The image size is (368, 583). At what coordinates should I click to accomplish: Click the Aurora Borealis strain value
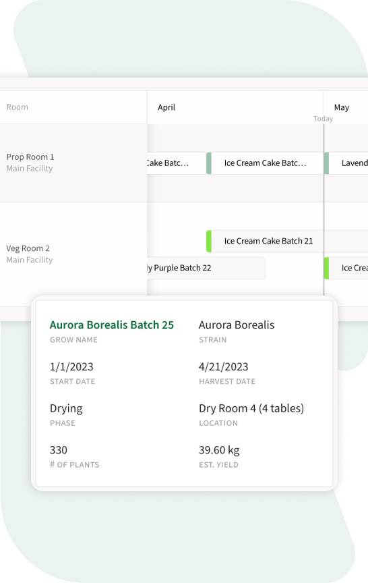click(237, 325)
